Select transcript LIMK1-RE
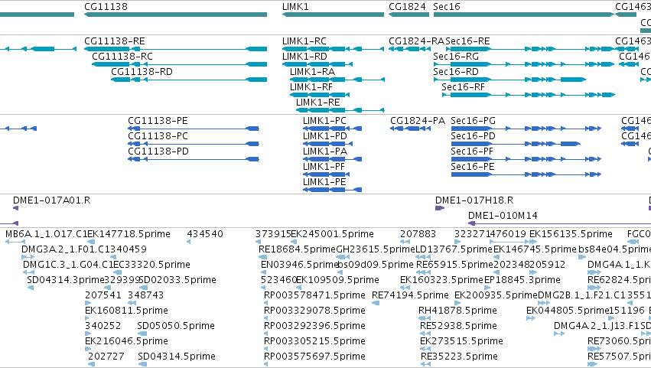The width and height of the screenshot is (651, 368). [x=340, y=110]
